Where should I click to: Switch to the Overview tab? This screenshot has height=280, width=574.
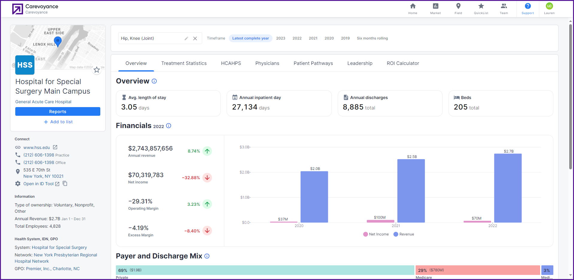(x=136, y=63)
